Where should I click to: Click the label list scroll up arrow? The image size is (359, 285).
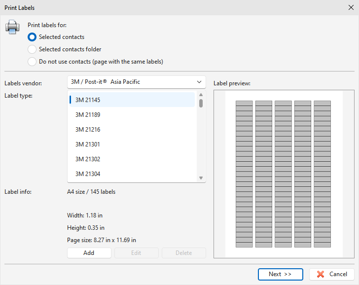201,95
